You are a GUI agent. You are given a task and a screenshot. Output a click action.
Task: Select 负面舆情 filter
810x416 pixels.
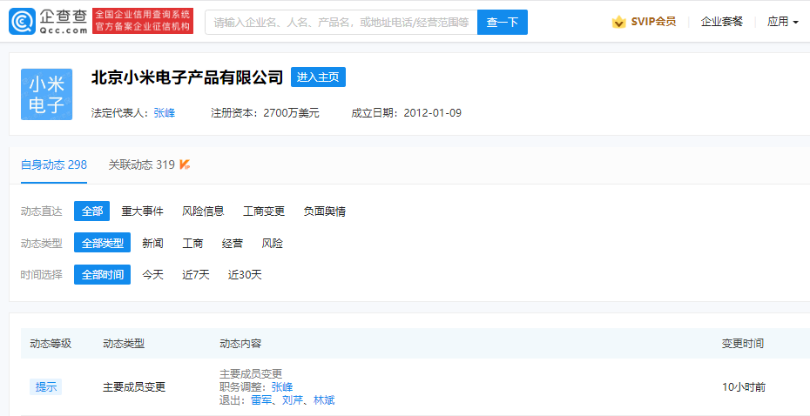tap(325, 211)
